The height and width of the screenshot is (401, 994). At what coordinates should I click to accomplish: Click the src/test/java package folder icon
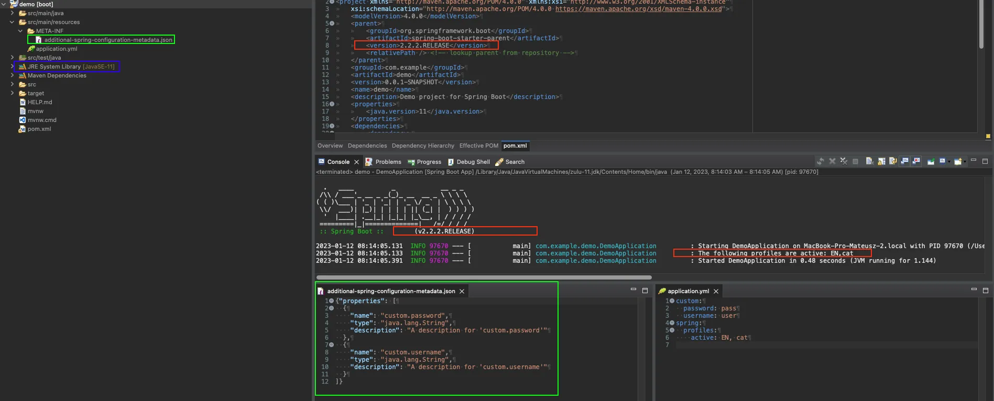23,58
